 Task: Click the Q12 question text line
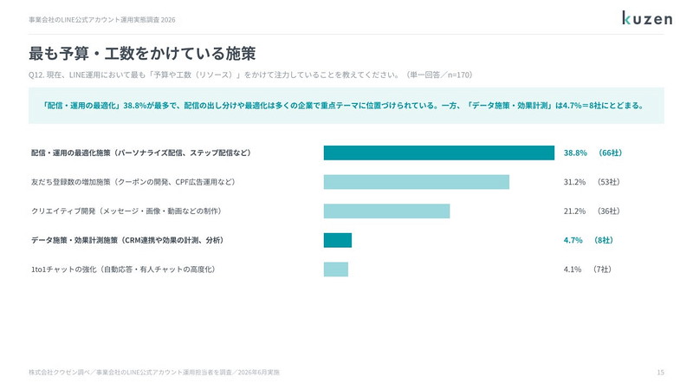tap(250, 75)
